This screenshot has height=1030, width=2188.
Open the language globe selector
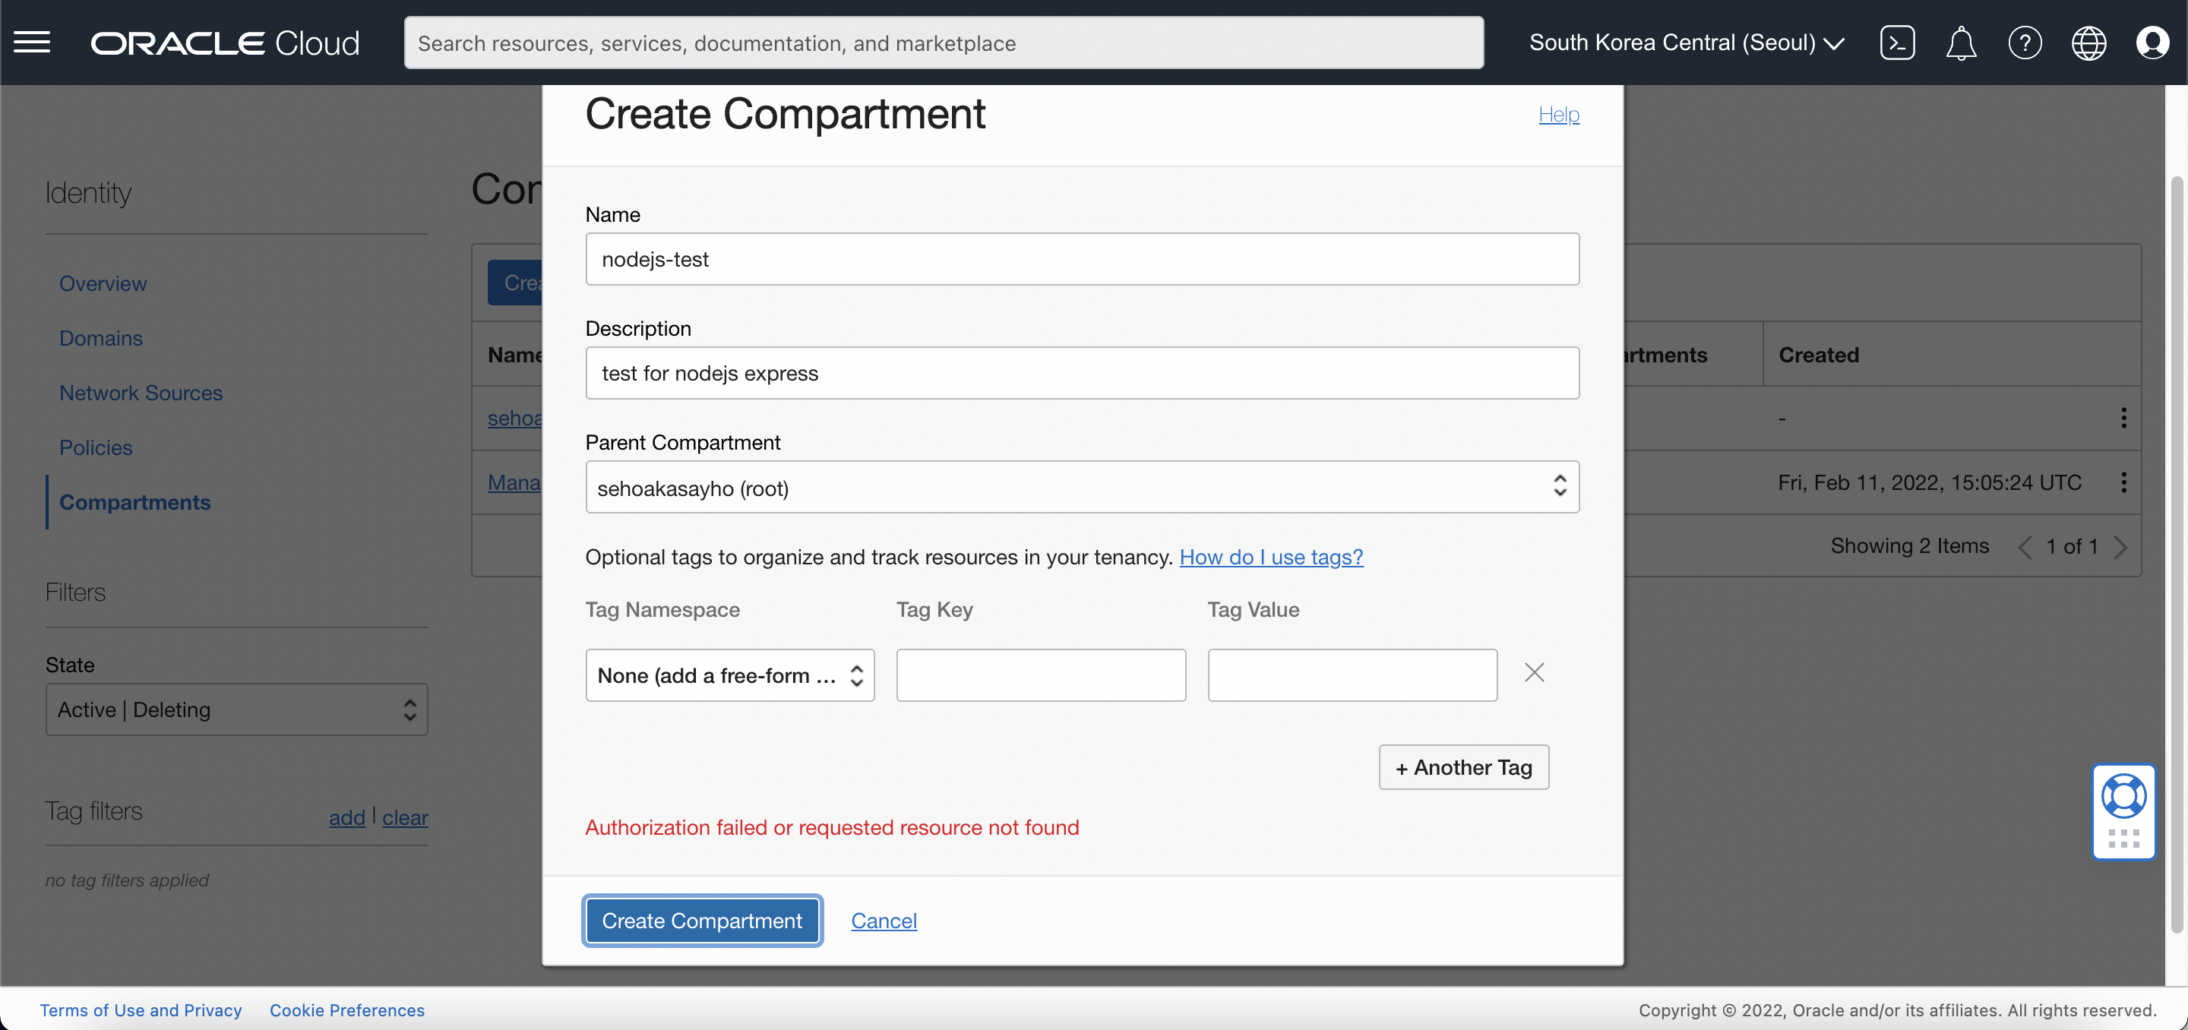point(2089,42)
